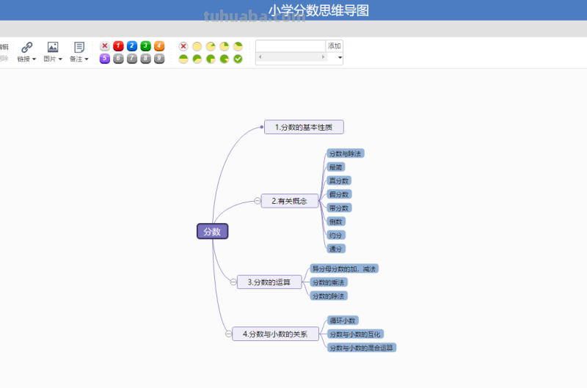Set priority 8 gray icon
The width and height of the screenshot is (587, 388).
145,59
